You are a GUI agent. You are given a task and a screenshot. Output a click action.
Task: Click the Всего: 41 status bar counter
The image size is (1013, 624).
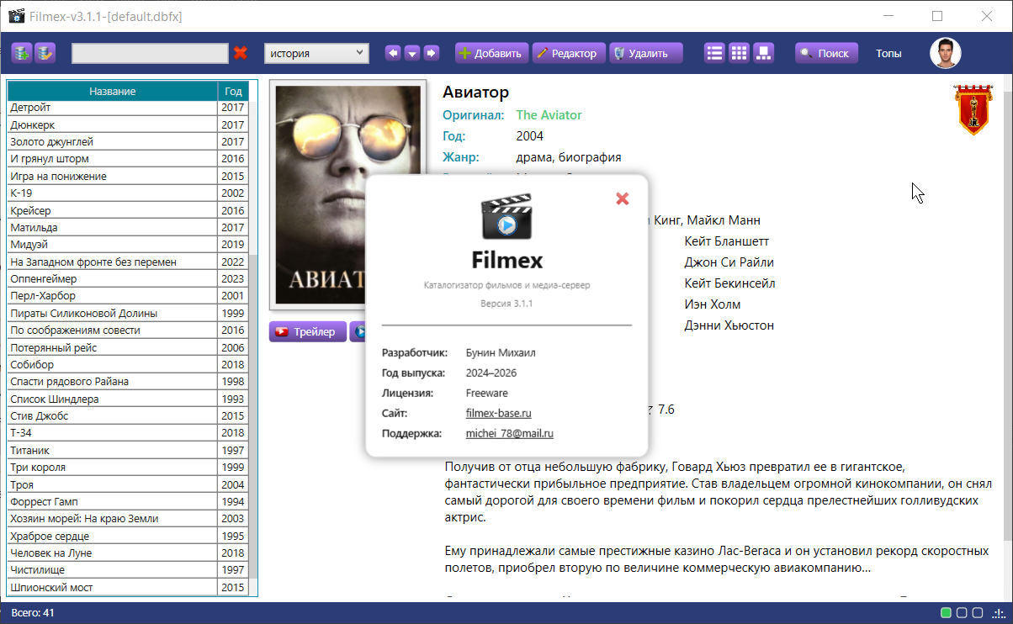pyautogui.click(x=31, y=613)
